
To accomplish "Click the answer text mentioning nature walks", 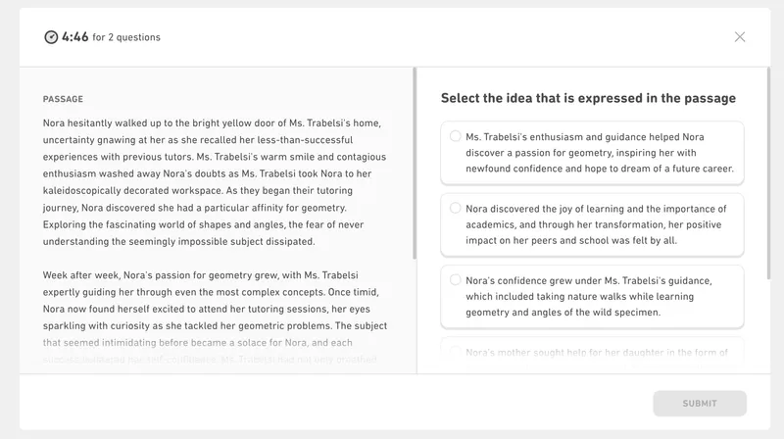I will [590, 296].
